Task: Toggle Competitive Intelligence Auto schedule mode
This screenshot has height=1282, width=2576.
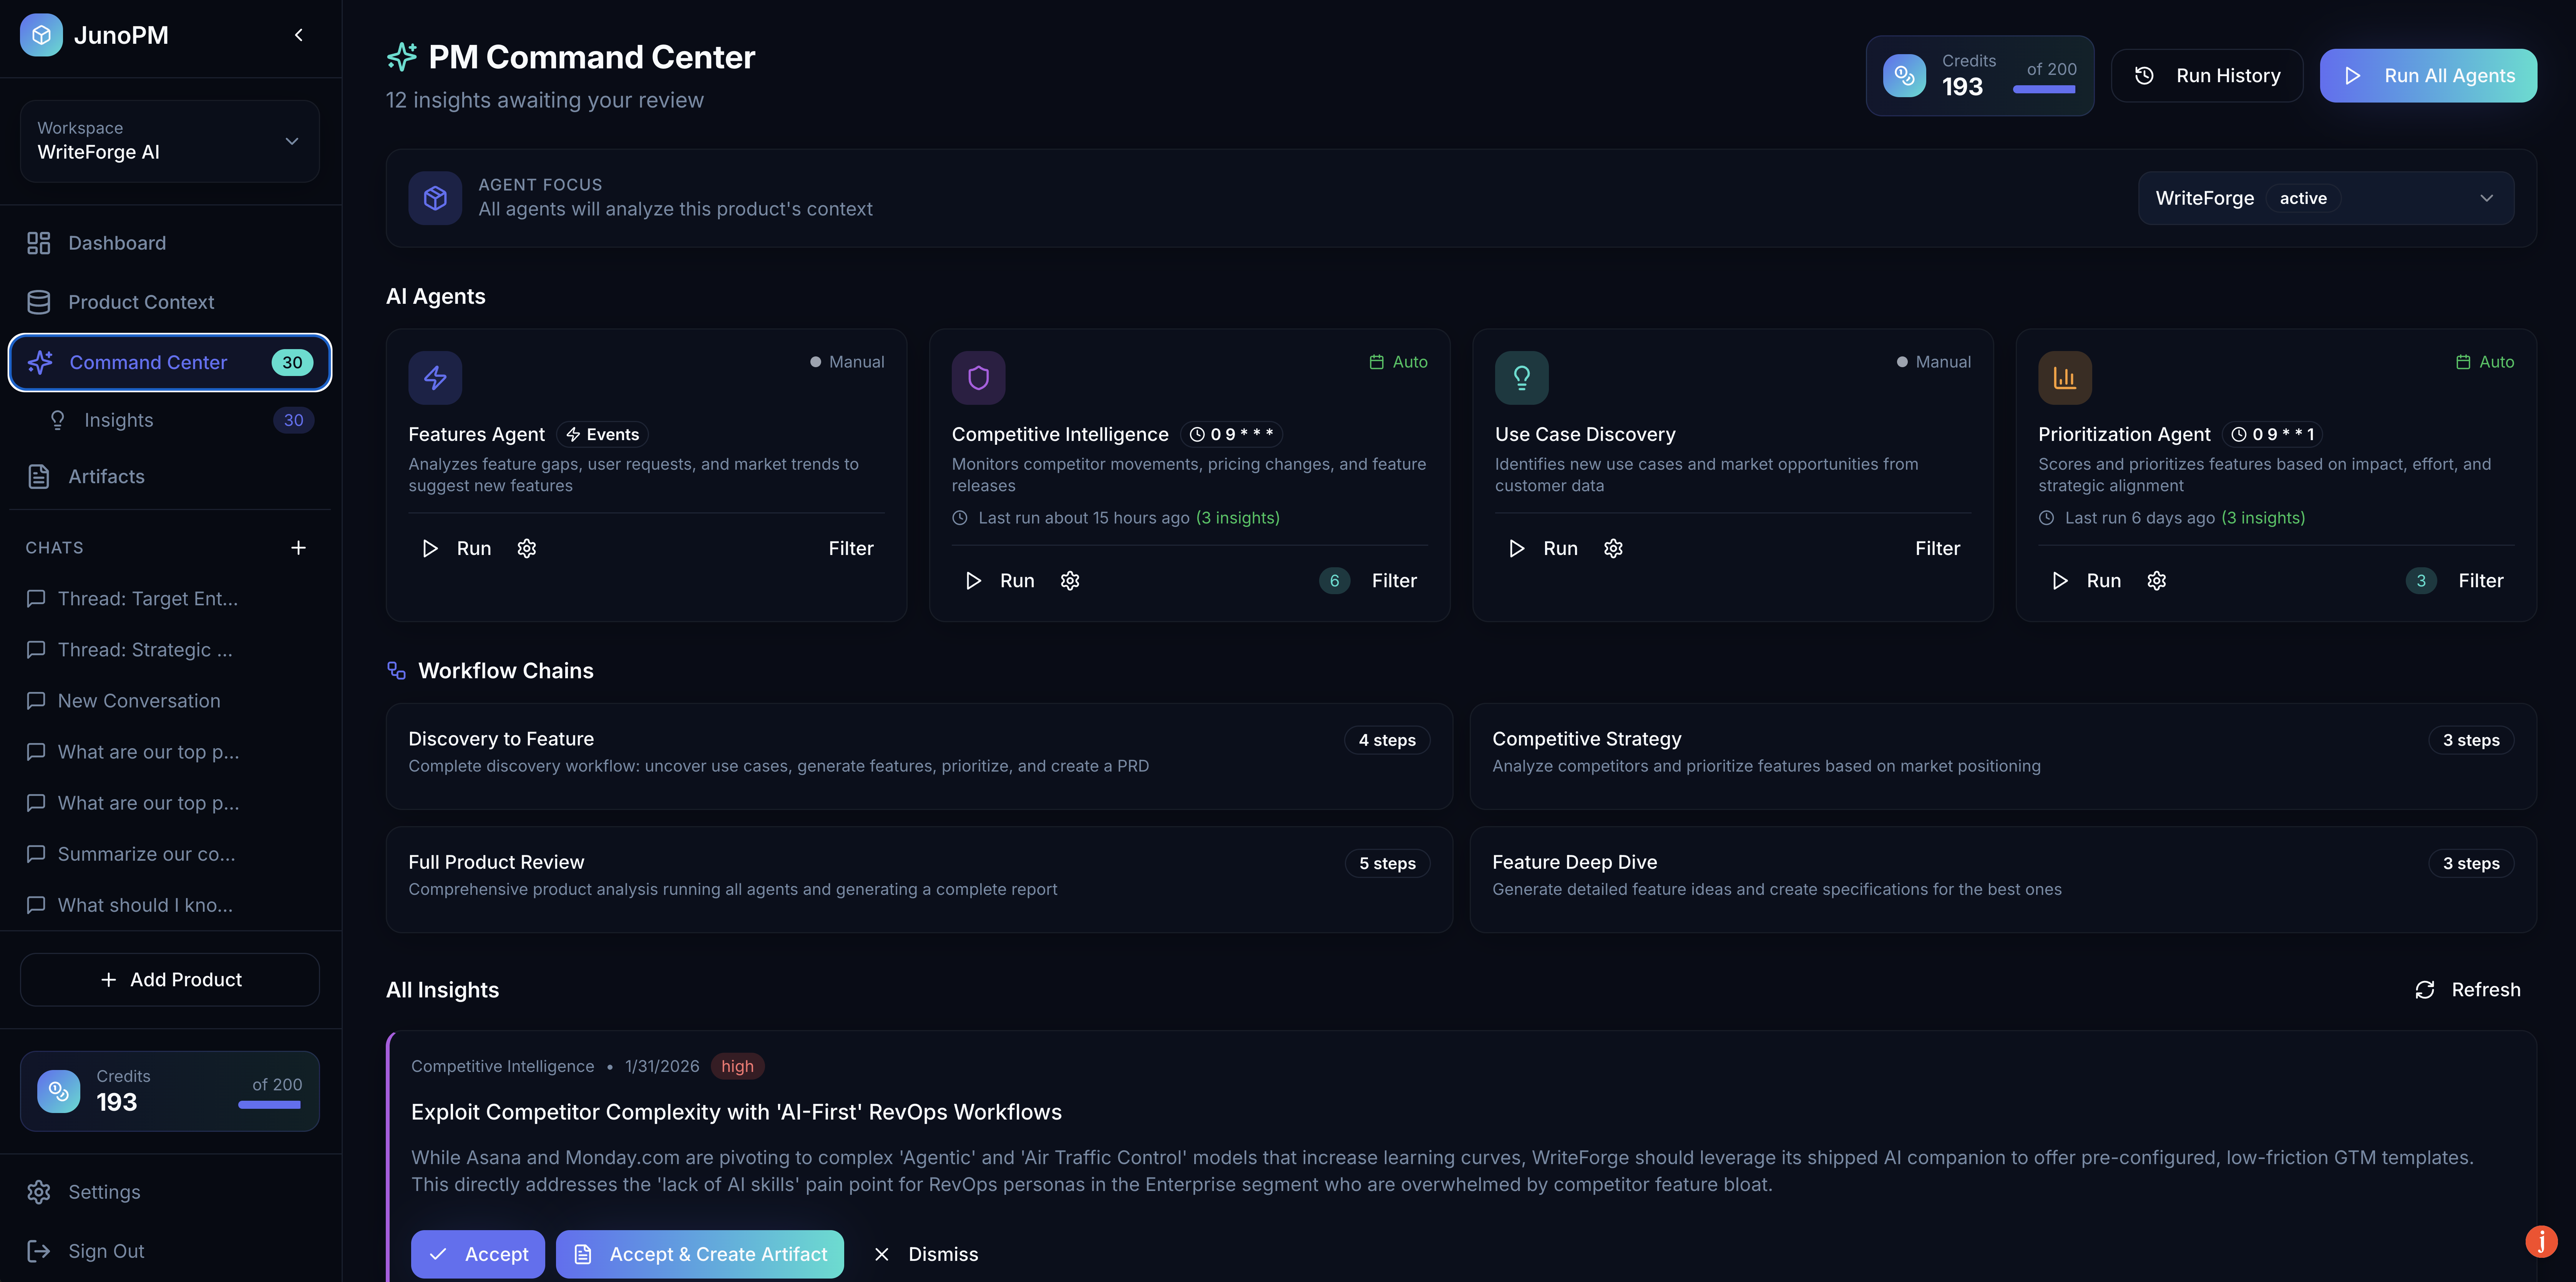Action: click(1398, 362)
